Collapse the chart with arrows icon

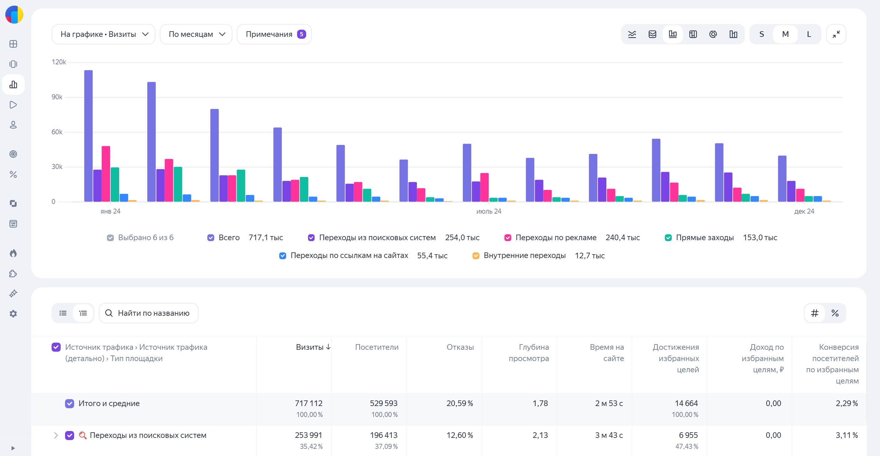click(836, 34)
